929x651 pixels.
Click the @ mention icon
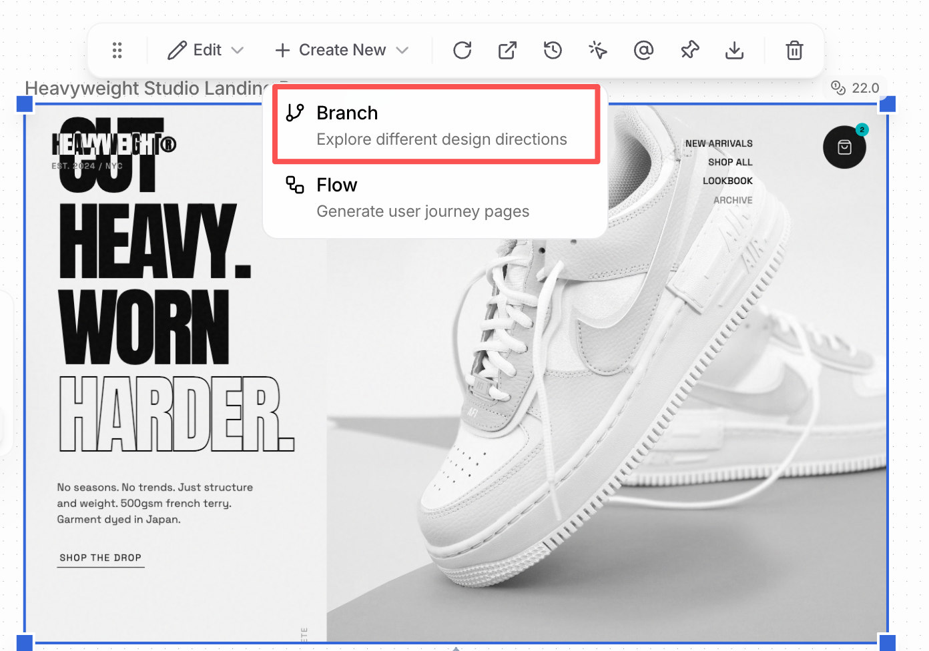[x=643, y=50]
